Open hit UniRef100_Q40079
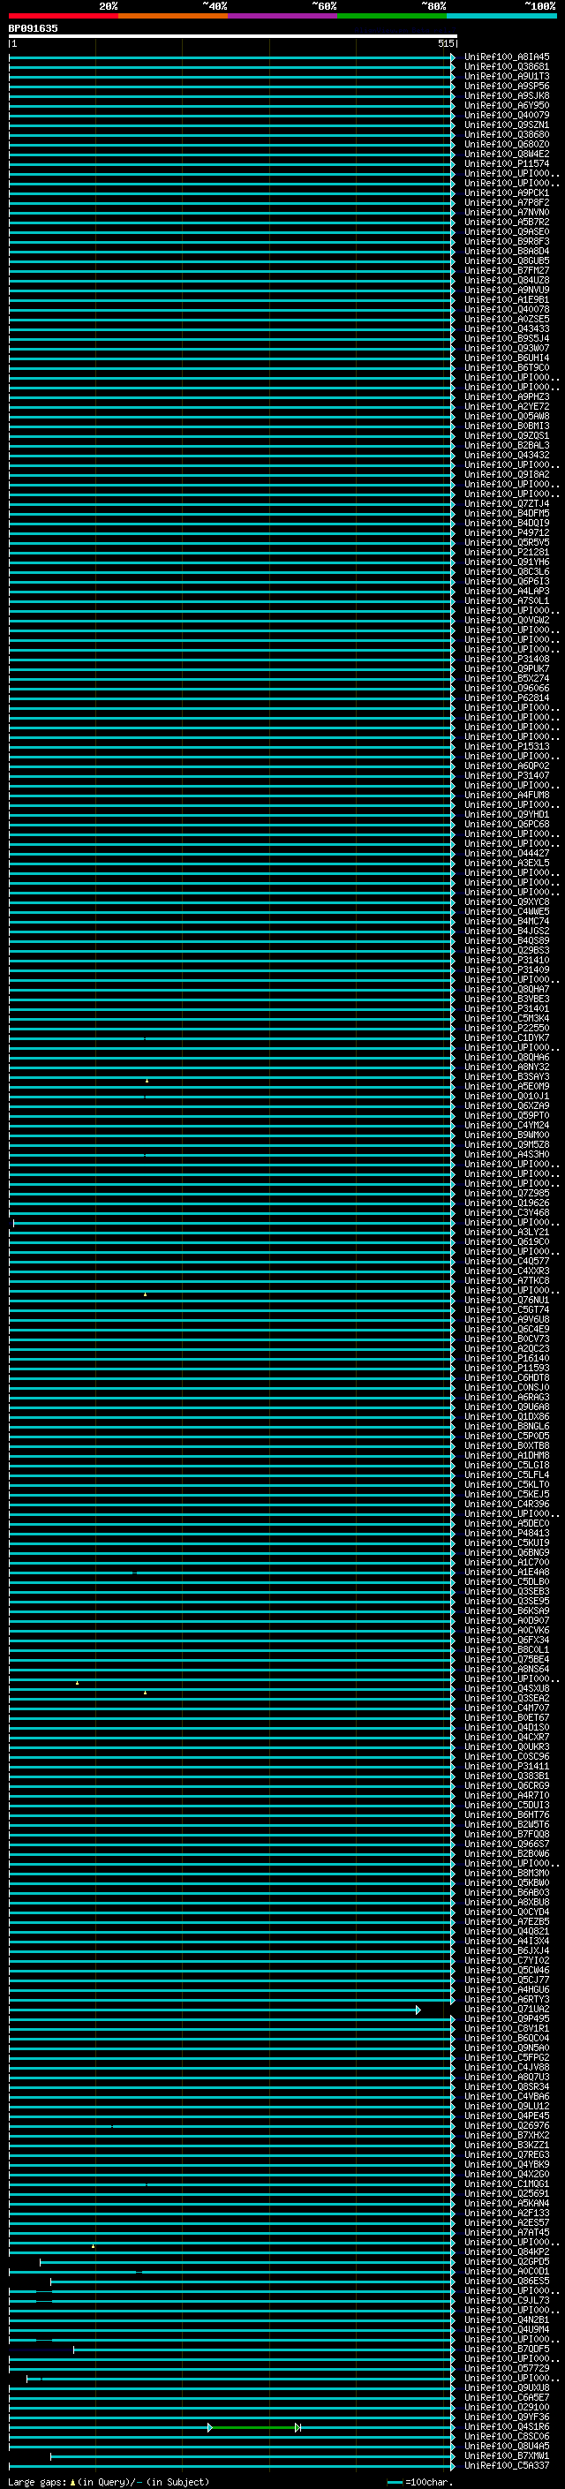Viewport: 565px width, 2489px height. tap(506, 115)
